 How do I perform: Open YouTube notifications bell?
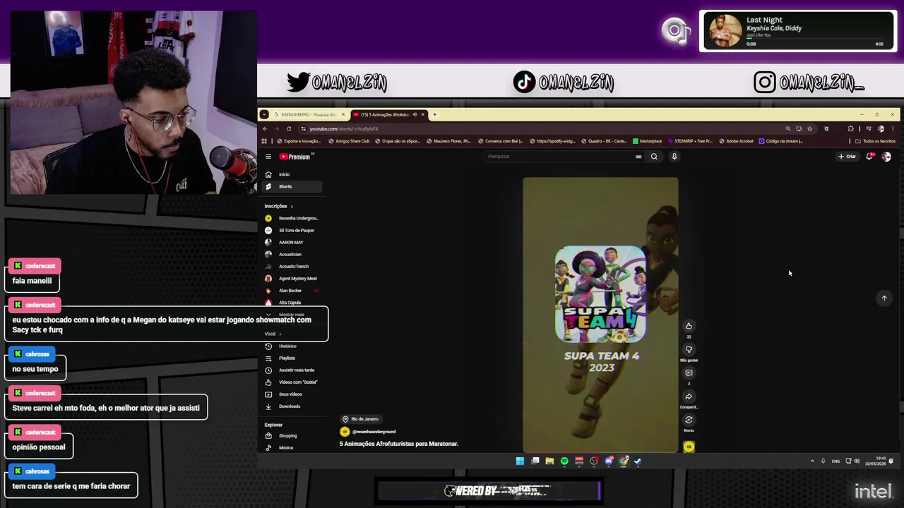tap(870, 157)
